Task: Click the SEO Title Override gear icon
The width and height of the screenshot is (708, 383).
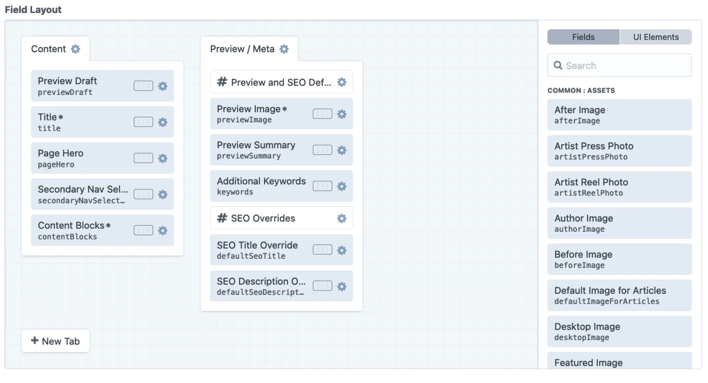Action: click(342, 250)
